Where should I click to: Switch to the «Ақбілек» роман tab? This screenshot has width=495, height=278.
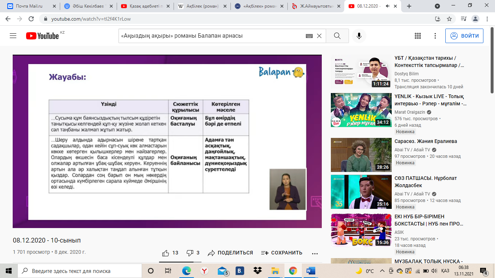[258, 6]
